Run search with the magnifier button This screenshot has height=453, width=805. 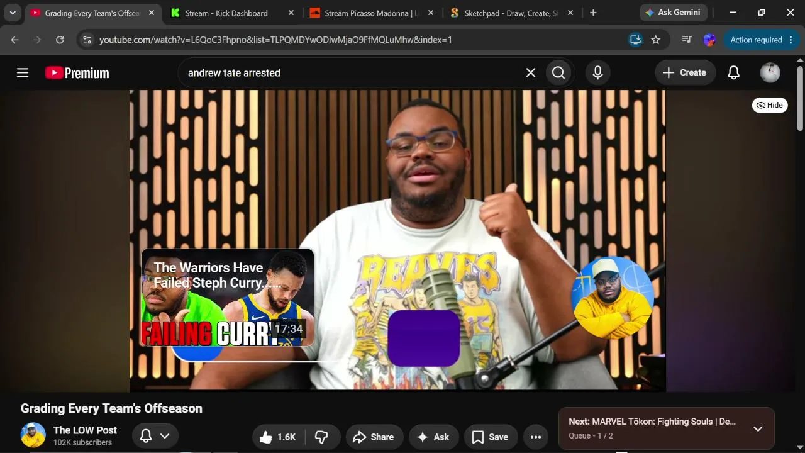558,73
